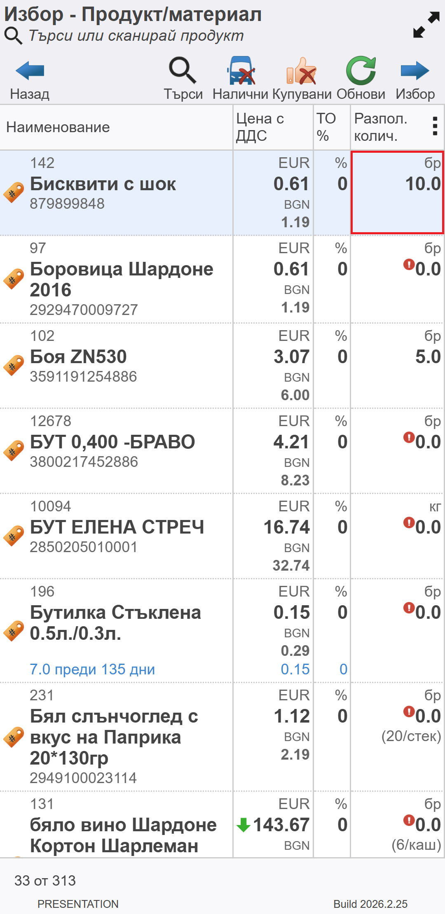Open the three-dot column options menu
The width and height of the screenshot is (445, 914).
(435, 126)
